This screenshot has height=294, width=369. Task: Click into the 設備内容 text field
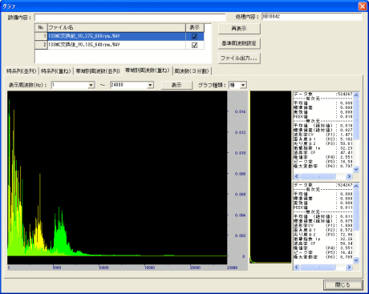130,18
